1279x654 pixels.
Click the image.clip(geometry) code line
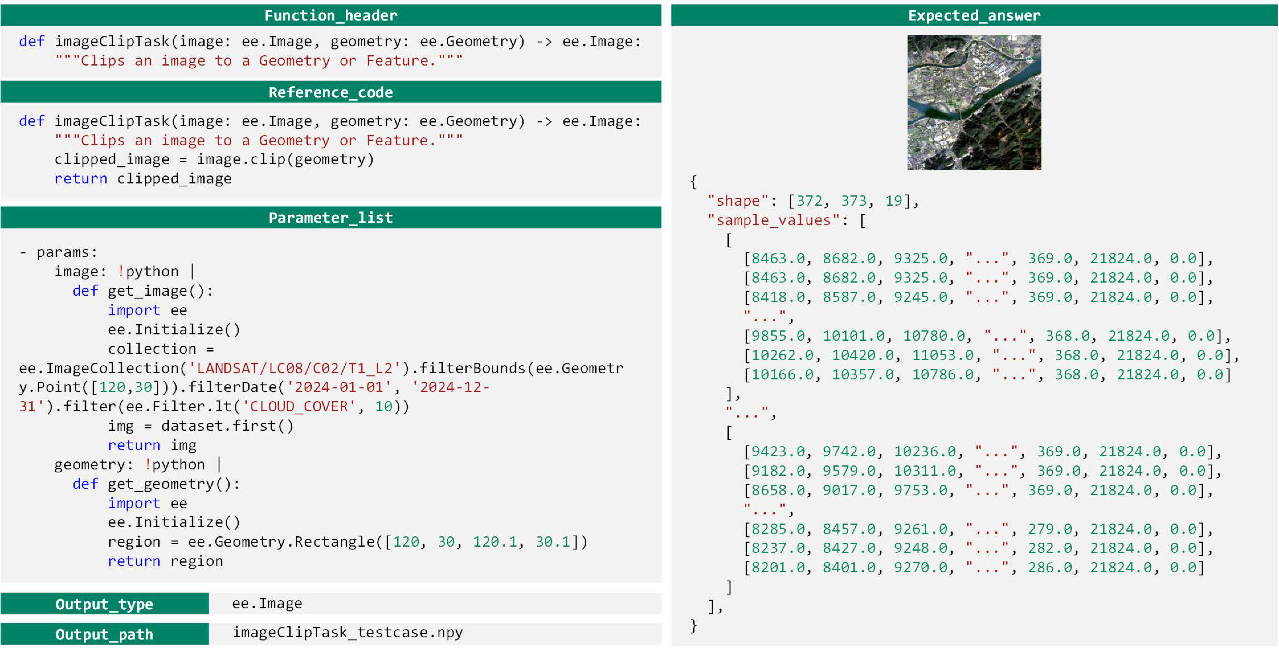tap(213, 160)
